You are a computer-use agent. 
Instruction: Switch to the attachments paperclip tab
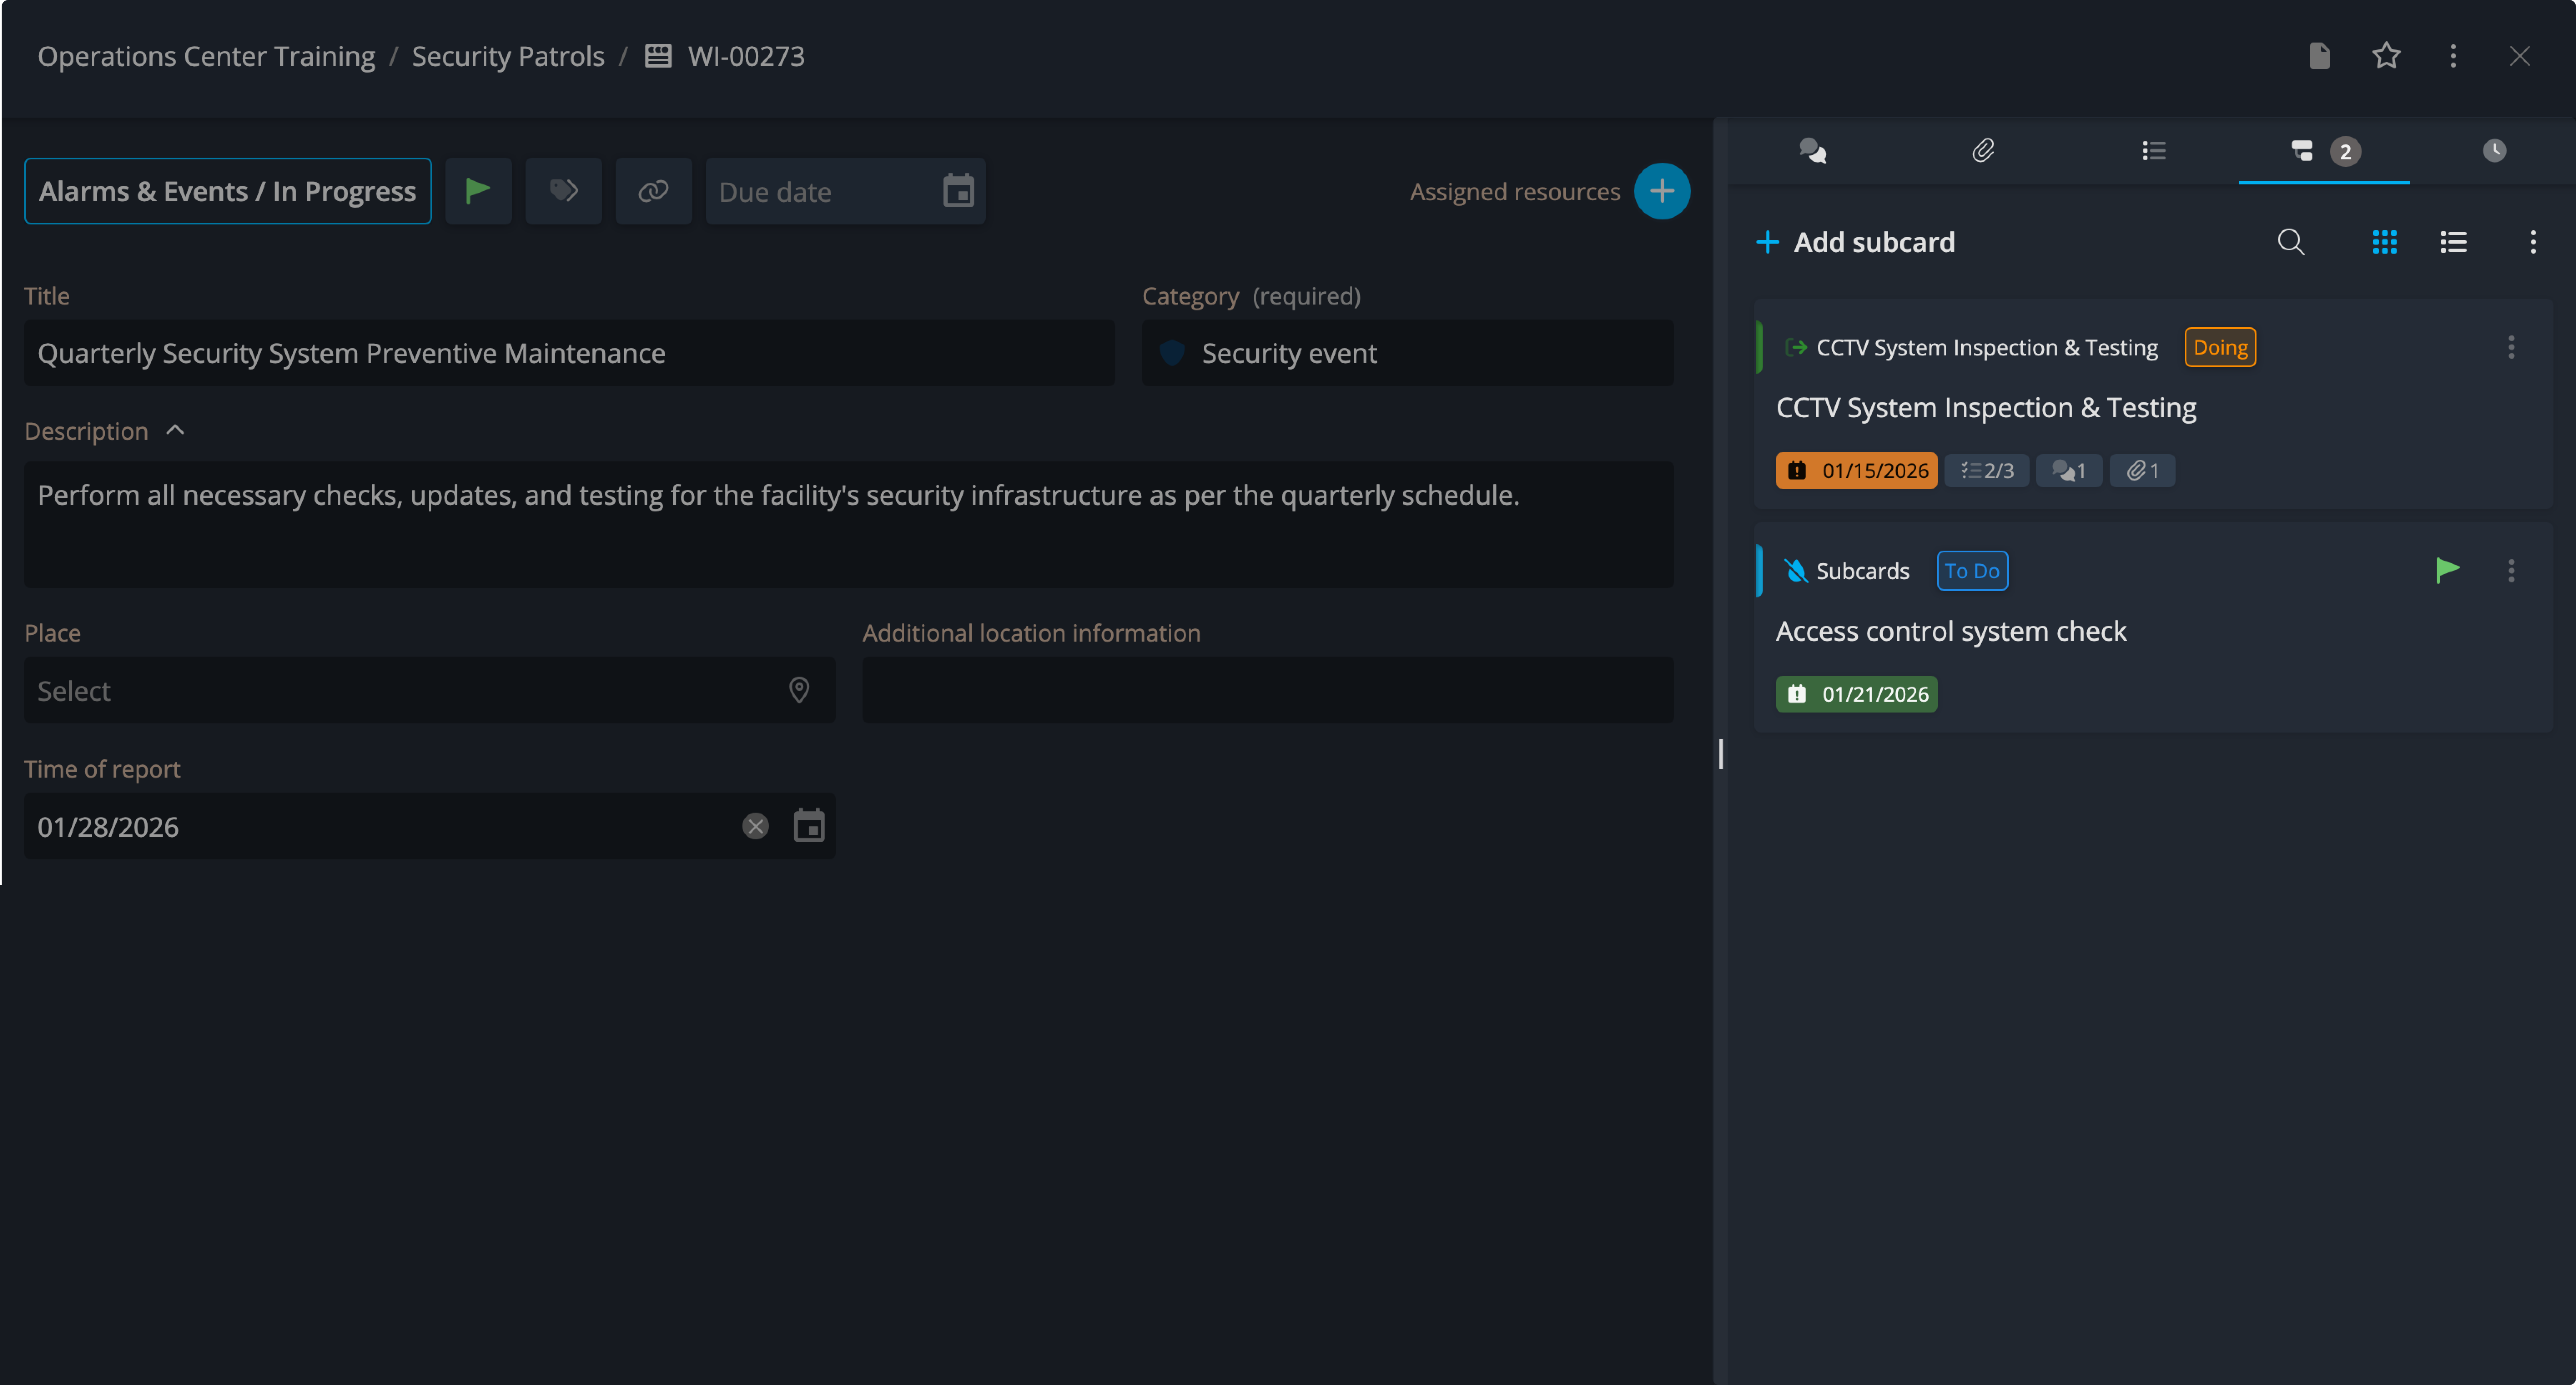(x=1983, y=151)
